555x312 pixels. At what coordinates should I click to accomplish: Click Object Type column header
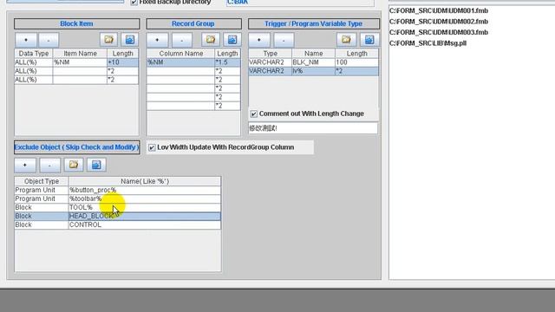tap(42, 181)
